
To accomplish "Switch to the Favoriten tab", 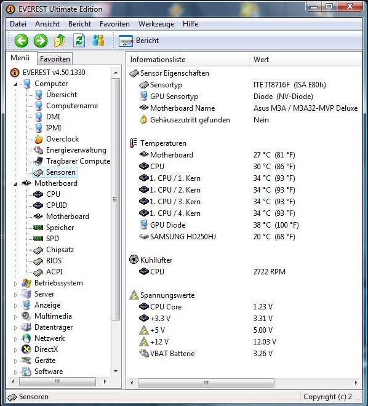I will [x=55, y=59].
